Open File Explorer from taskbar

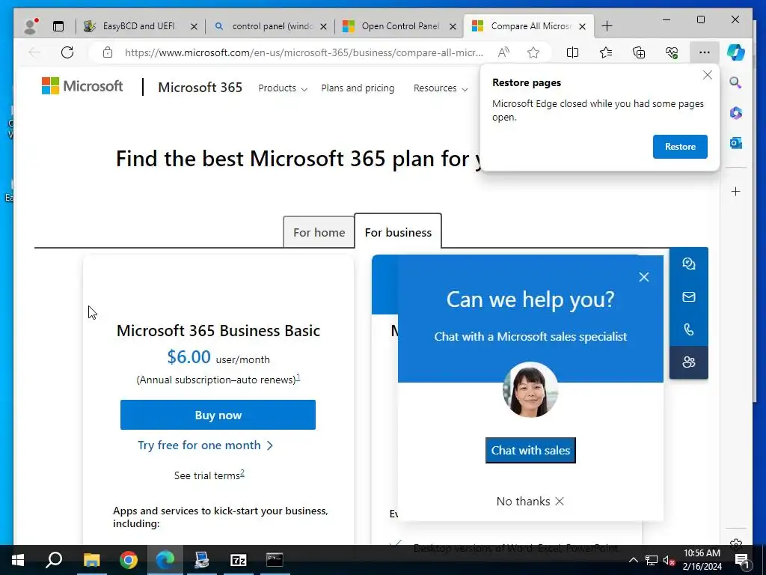(91, 560)
